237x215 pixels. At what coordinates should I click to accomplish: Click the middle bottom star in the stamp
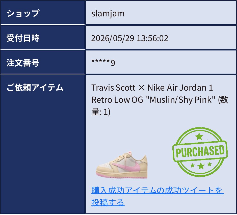point(201,166)
